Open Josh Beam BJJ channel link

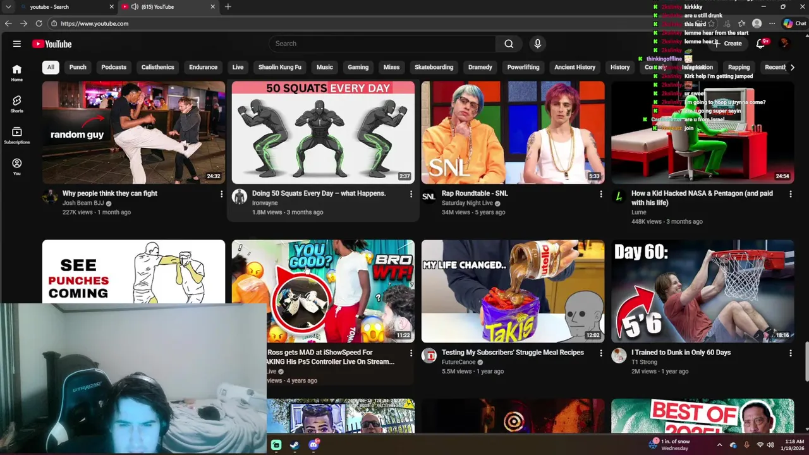click(x=83, y=203)
